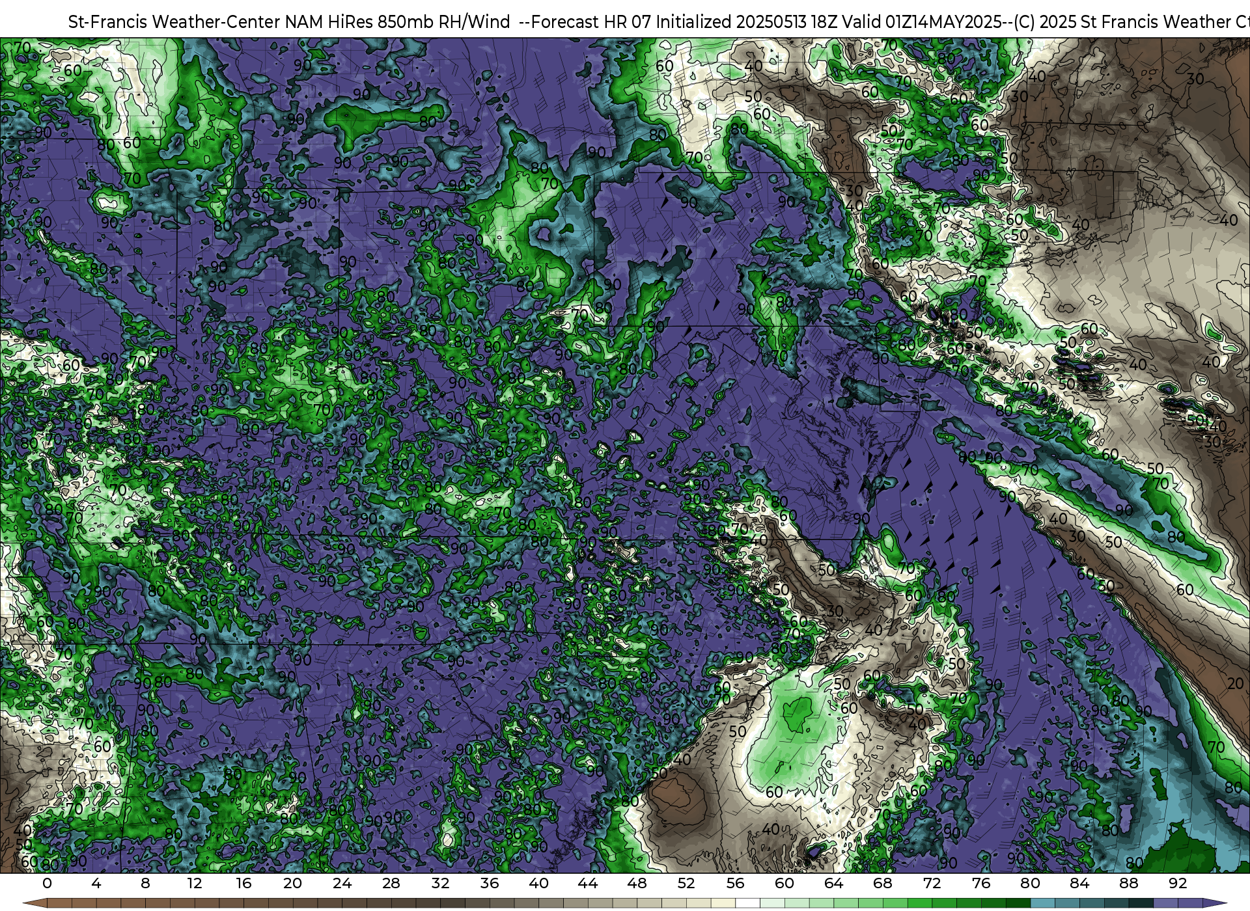
Task: Click the '56' label on the legend scale
Action: point(735,883)
